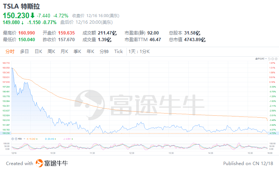The image size is (279, 171).
Task: Click the 1天 : 1分K period selector
Action: point(139,52)
